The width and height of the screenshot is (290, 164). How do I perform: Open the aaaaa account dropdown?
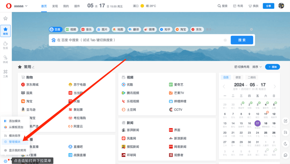pyautogui.click(x=21, y=6)
